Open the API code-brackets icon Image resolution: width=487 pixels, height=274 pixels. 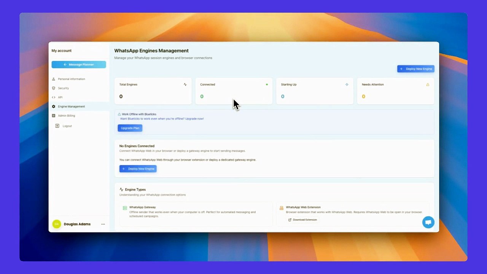(54, 97)
